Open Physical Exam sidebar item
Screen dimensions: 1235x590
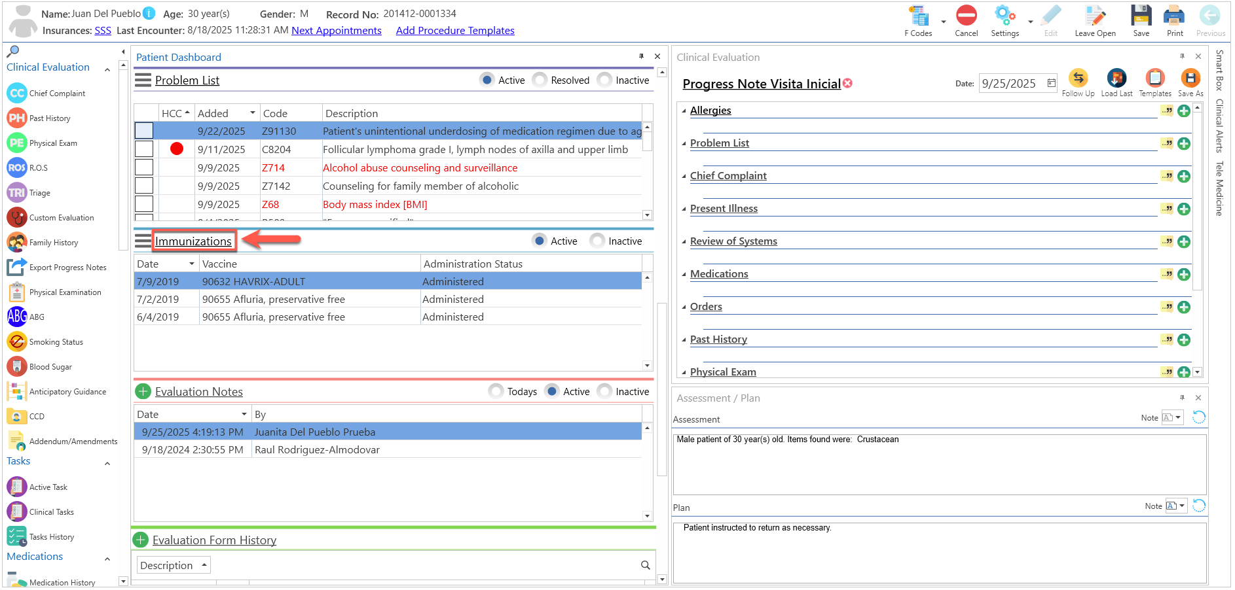click(43, 143)
